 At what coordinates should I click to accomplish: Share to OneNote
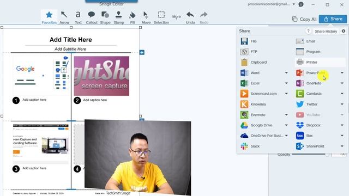[x=309, y=83]
